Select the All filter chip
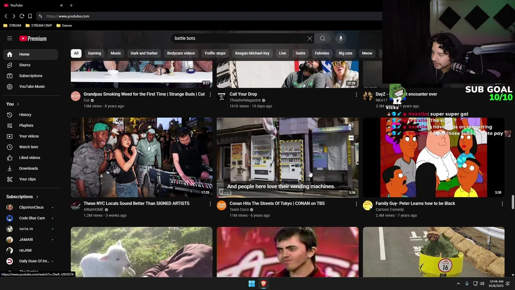515x290 pixels. [x=76, y=53]
